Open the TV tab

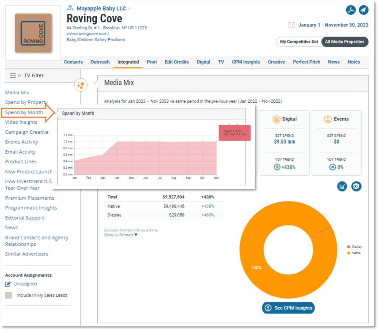tap(221, 62)
